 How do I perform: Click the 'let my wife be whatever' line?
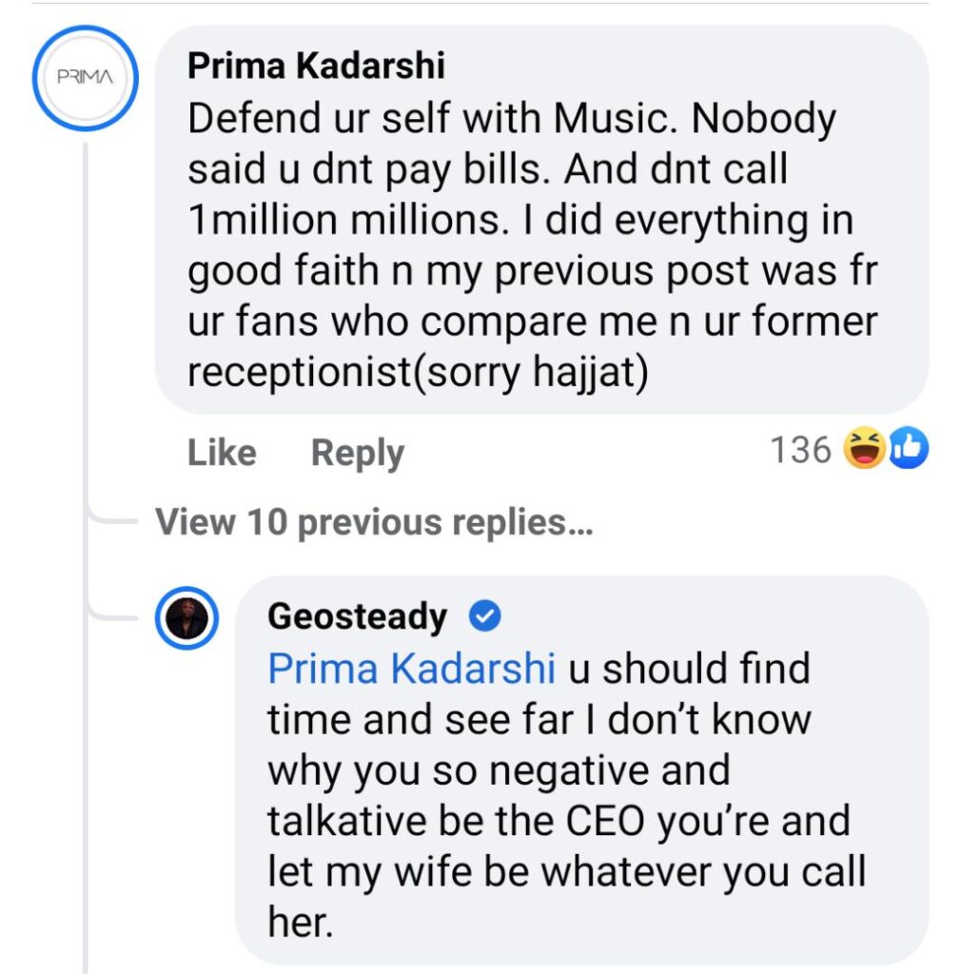coord(566,872)
